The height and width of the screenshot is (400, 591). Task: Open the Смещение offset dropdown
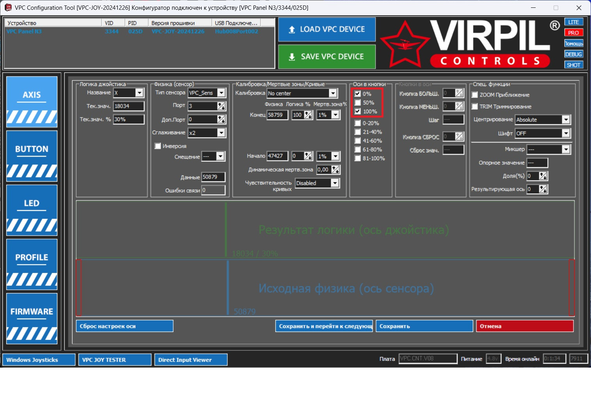point(220,156)
